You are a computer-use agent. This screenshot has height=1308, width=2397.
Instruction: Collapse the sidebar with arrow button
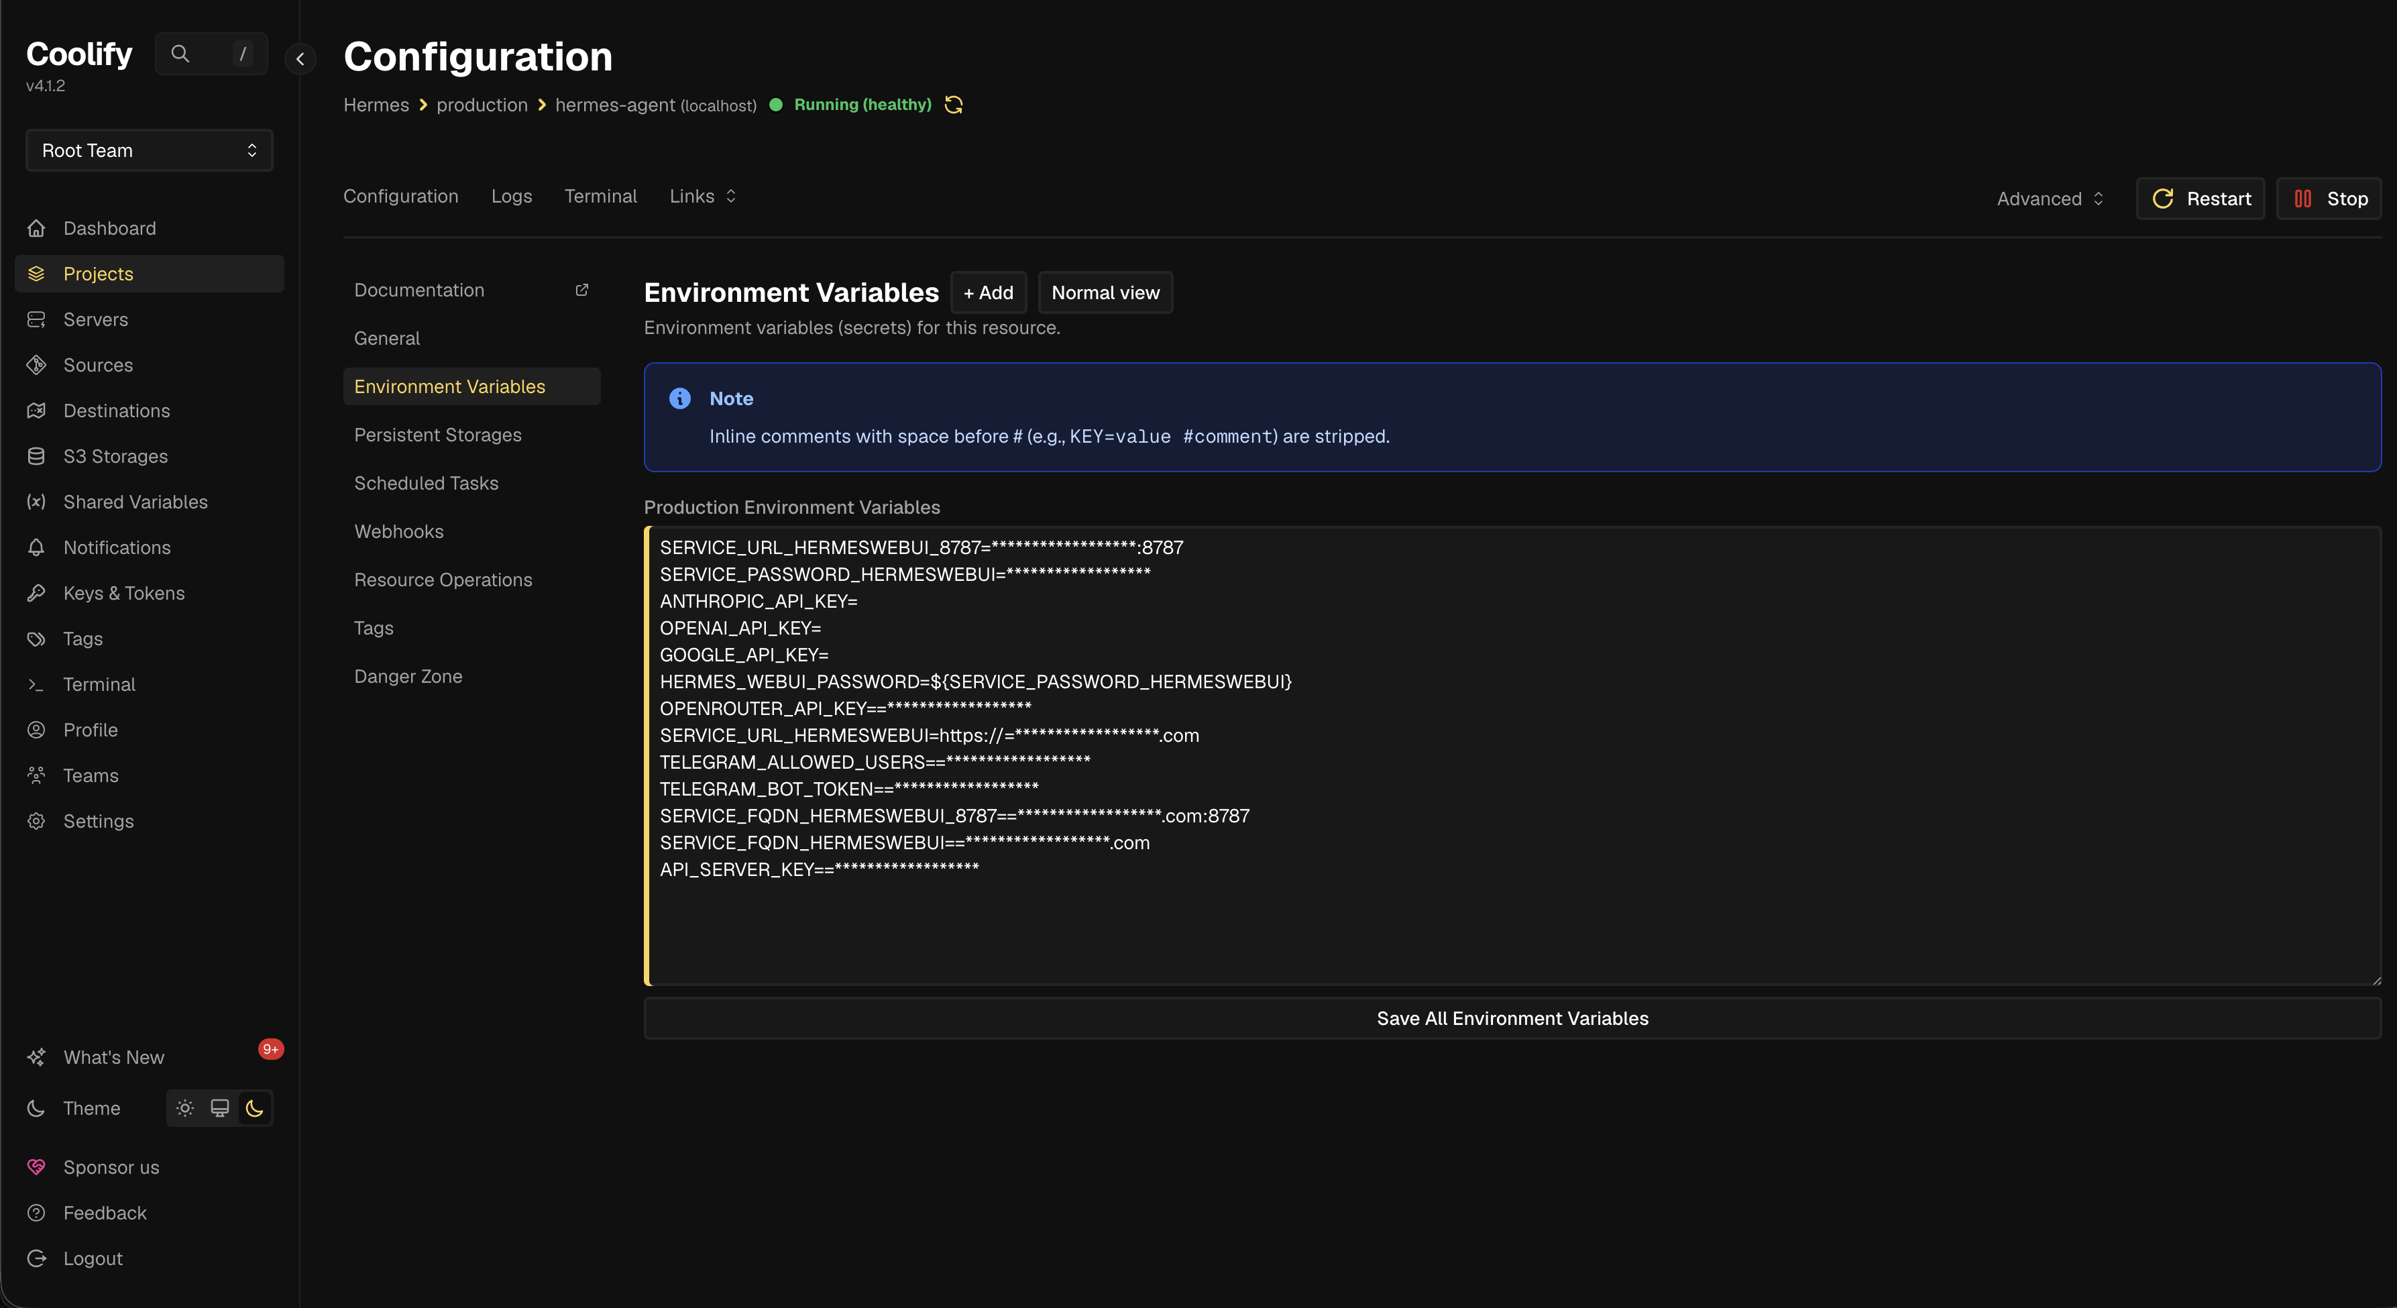pos(300,58)
